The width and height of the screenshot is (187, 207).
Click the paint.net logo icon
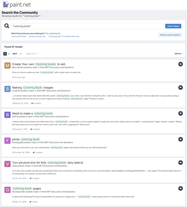6,5
